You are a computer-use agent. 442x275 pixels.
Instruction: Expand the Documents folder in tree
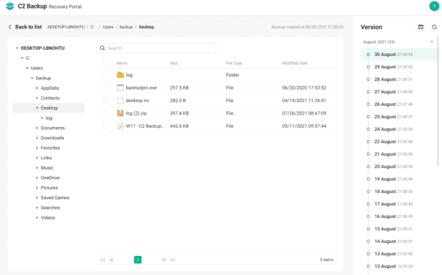[x=37, y=128]
